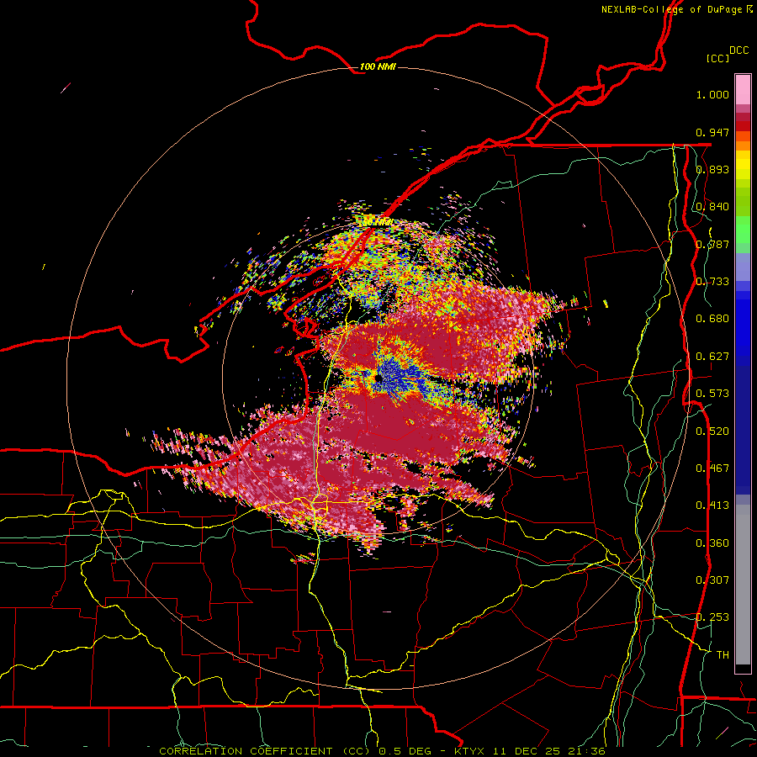Click the 0.413 scale value

[712, 506]
